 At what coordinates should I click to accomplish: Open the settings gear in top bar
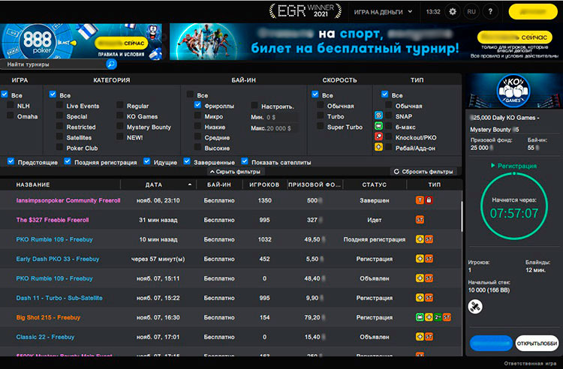tap(453, 11)
